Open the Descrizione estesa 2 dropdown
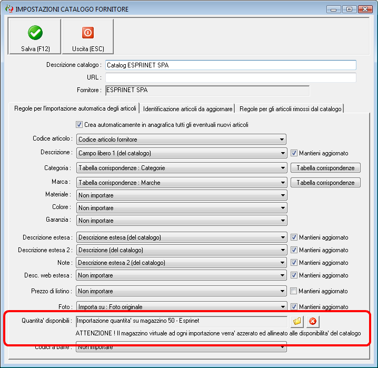 click(182, 250)
